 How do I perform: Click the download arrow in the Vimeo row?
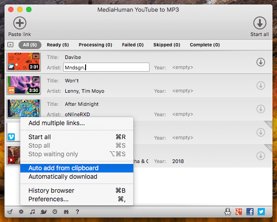(x=261, y=132)
